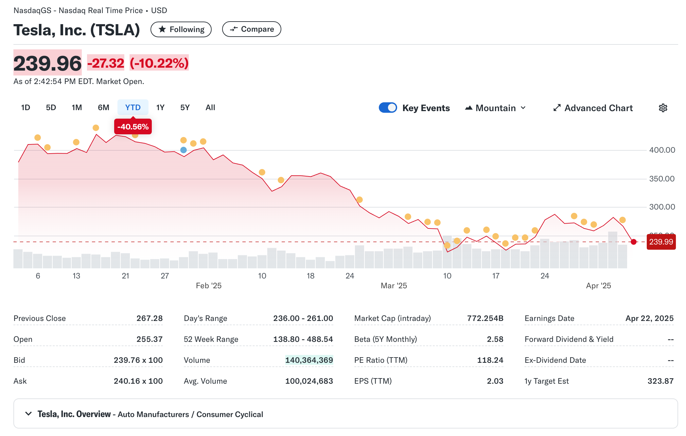Click the Tesla, Inc. (TSLA) heading

(x=77, y=30)
